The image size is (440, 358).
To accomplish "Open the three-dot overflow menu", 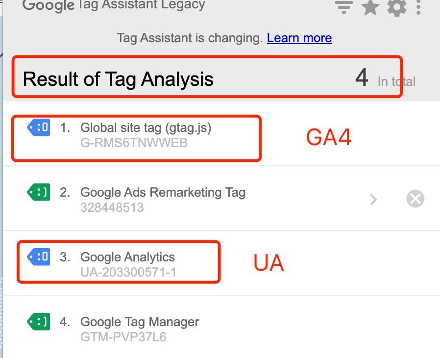I will [419, 6].
